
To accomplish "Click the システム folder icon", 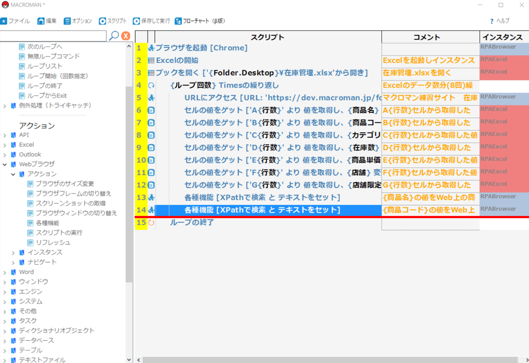I will pos(13,301).
